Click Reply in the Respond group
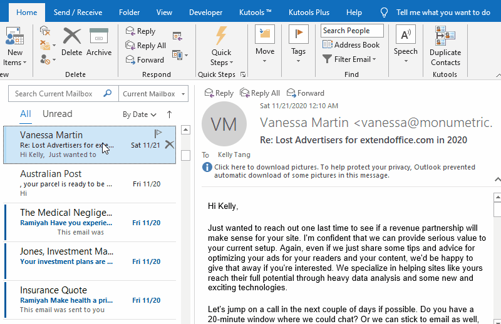The width and height of the screenshot is (501, 324). [x=140, y=31]
